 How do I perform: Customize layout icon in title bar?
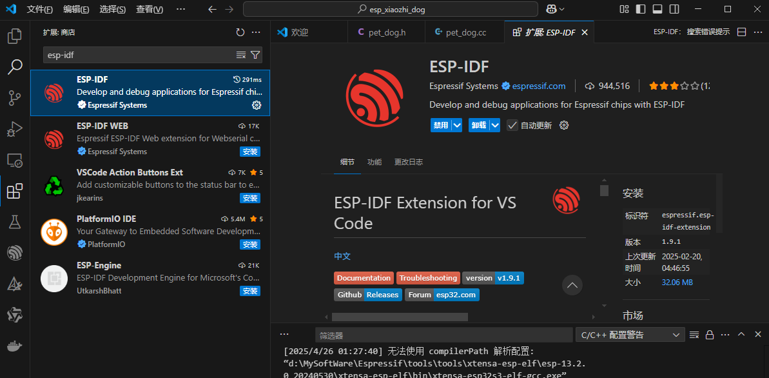point(624,9)
